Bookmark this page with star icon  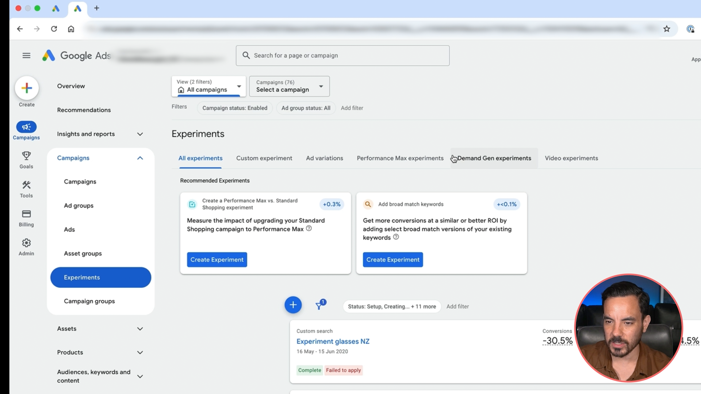point(667,29)
